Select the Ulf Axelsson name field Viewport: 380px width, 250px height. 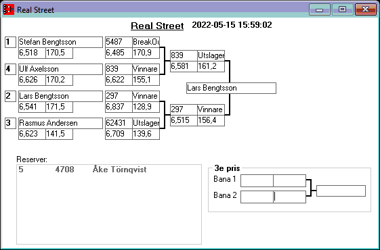(60, 69)
